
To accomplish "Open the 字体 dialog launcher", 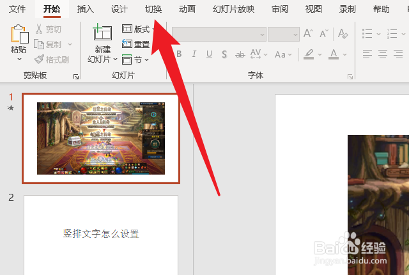I will pos(350,77).
